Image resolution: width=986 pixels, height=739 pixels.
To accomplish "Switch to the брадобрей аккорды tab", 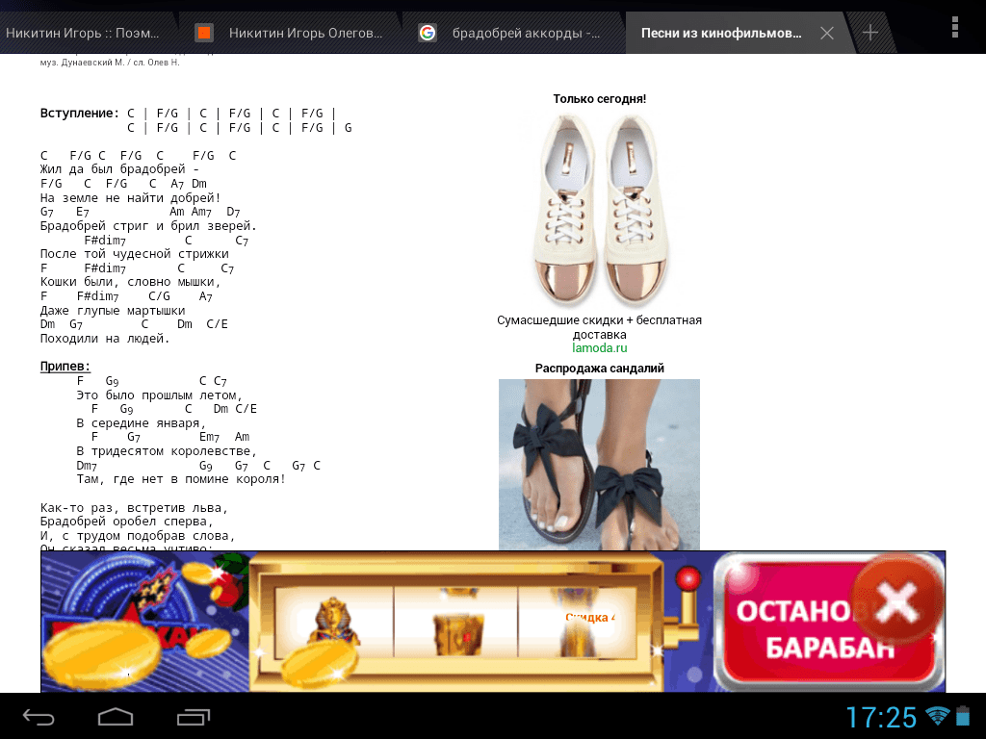I will 526,33.
